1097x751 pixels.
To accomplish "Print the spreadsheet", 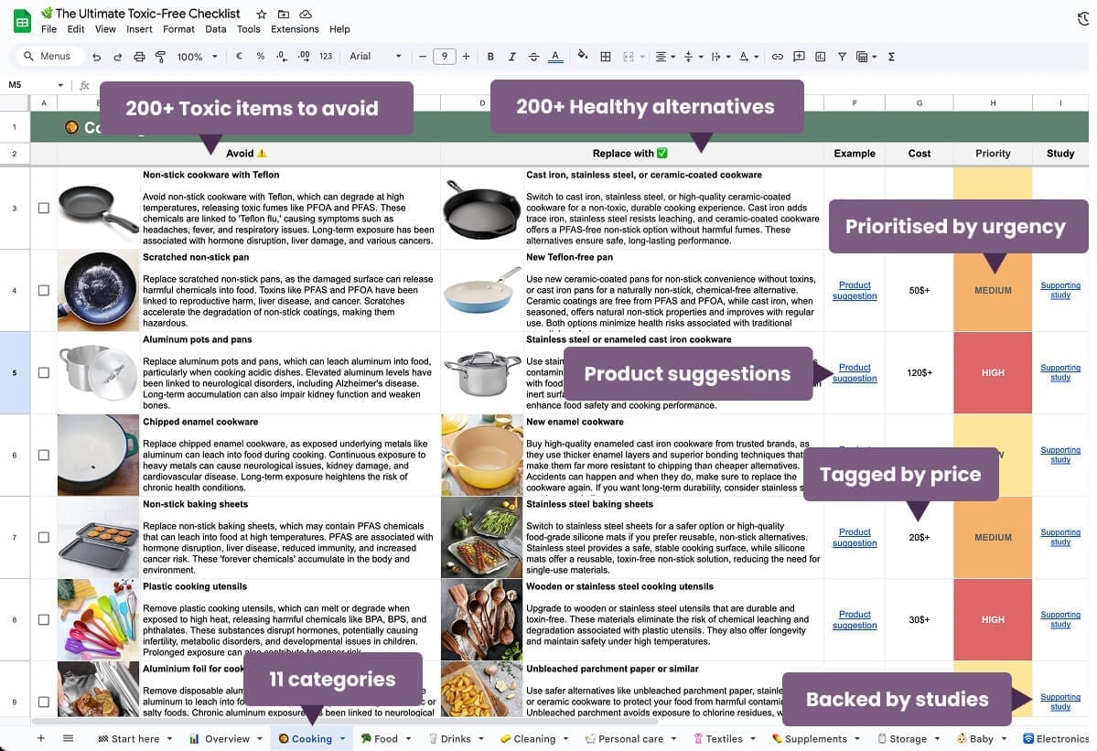I will click(x=139, y=57).
